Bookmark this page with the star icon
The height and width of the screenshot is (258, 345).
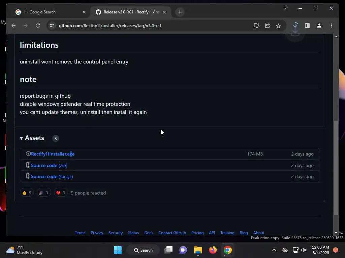[278, 26]
